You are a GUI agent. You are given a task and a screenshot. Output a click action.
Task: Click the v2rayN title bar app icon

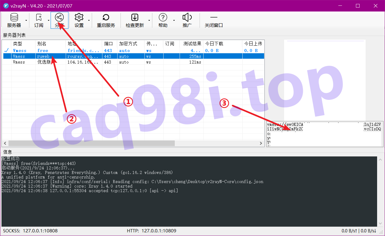[6, 6]
